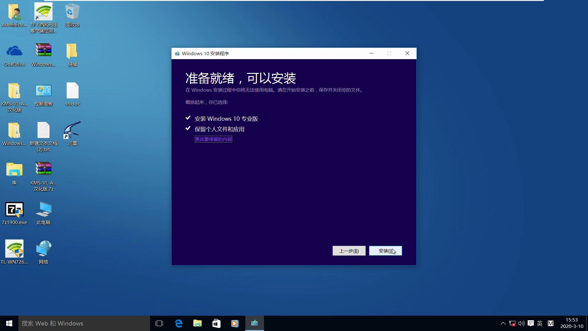Select the s6.doc file icon
Viewport: 588px width, 331px height.
pos(73,95)
